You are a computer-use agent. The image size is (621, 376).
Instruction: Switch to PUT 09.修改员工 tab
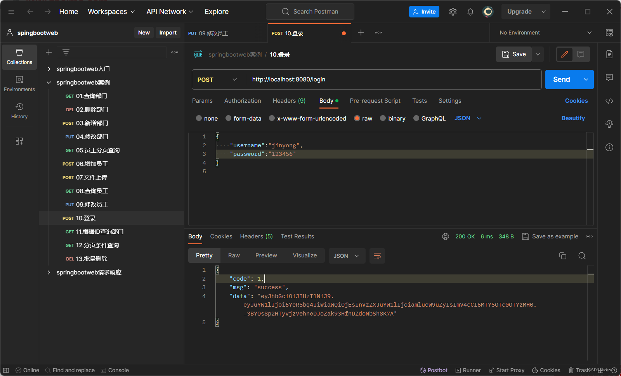225,33
